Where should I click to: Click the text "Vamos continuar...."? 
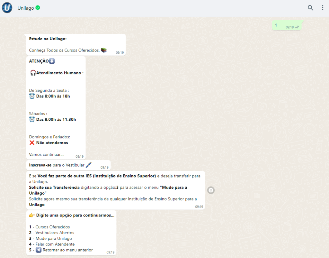point(47,155)
